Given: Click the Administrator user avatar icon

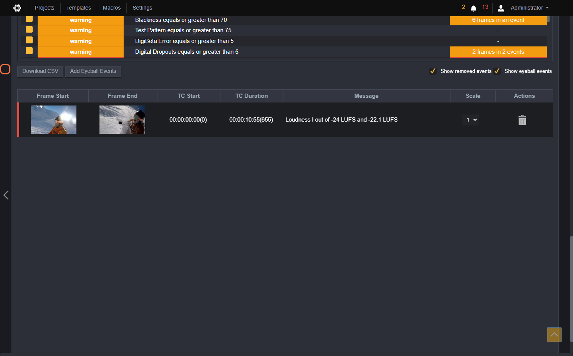Looking at the screenshot, I should click(501, 8).
